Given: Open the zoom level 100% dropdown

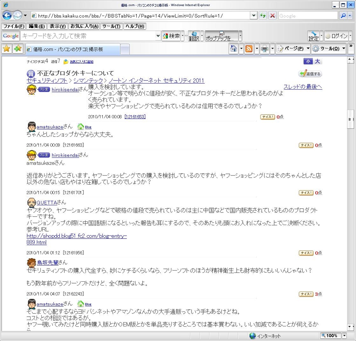Looking at the screenshot, I should point(345,335).
